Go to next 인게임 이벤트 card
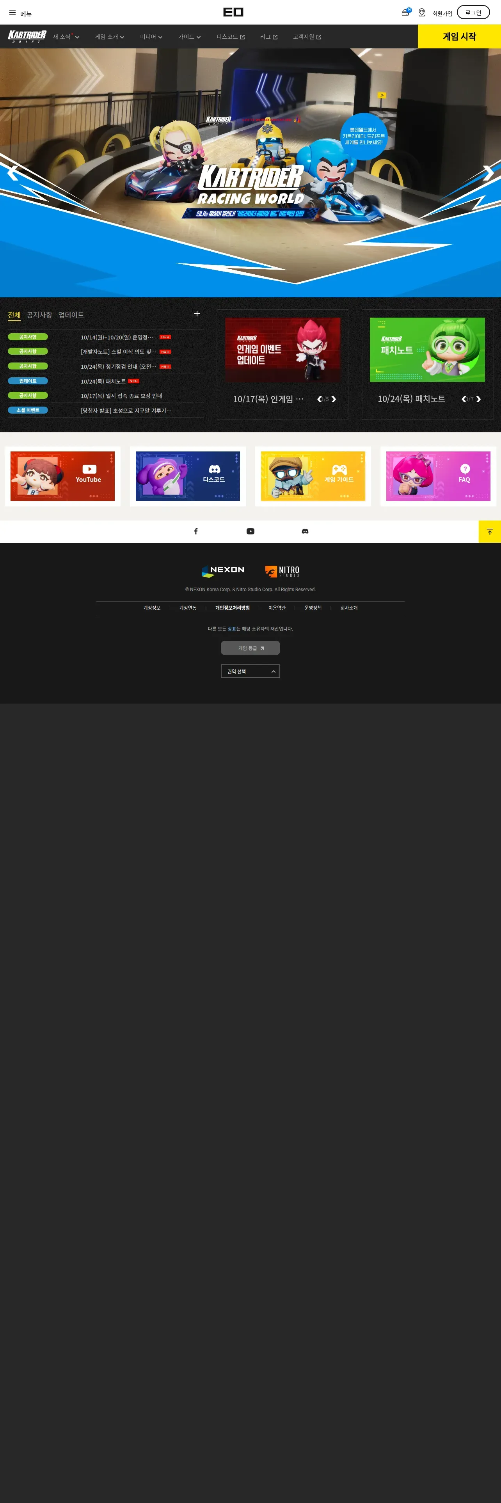 [x=334, y=399]
